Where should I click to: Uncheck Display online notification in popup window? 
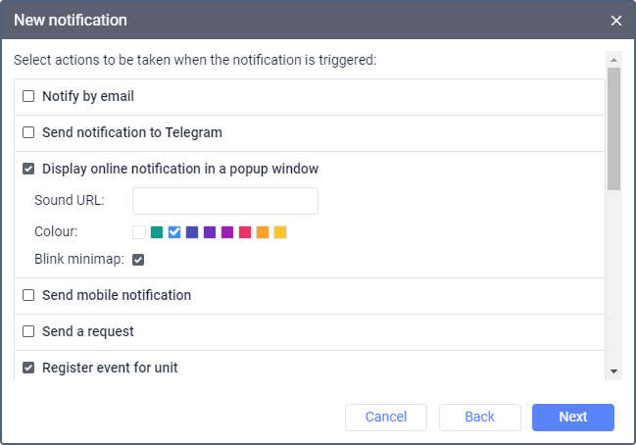[28, 169]
